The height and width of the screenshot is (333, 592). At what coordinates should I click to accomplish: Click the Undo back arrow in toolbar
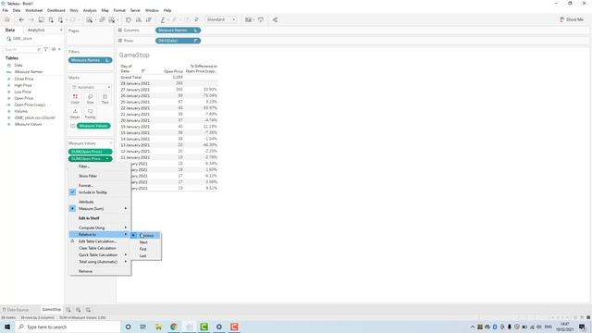[21, 19]
